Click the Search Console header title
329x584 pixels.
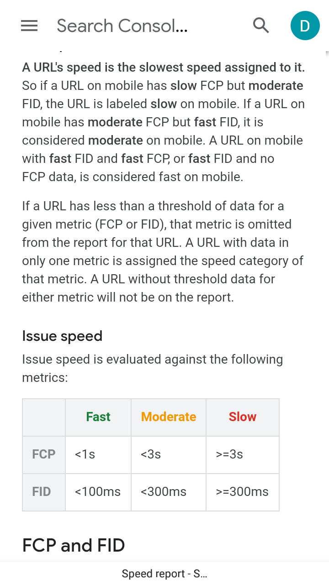(122, 26)
